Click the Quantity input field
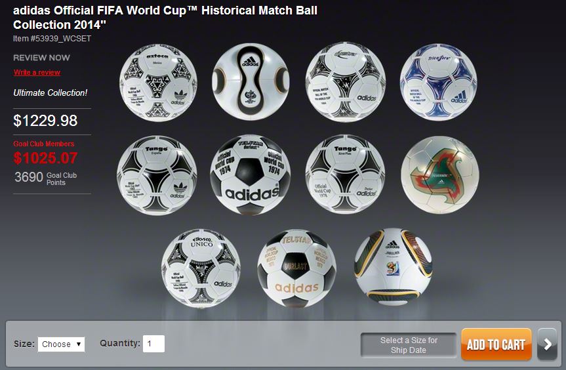This screenshot has height=370, width=566. 153,343
